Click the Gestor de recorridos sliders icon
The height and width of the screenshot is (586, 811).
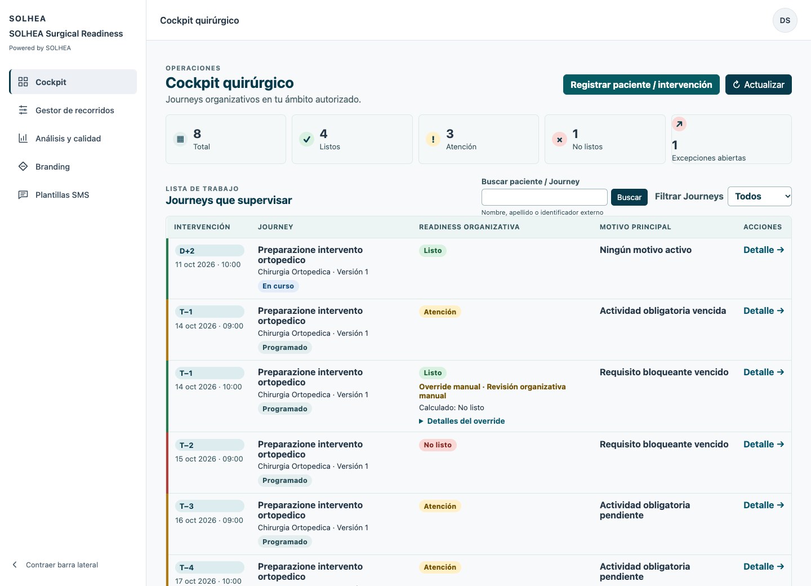coord(23,110)
